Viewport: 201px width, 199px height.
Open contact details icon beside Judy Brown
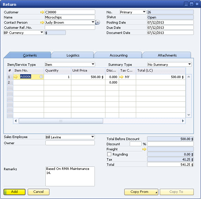coord(98,23)
